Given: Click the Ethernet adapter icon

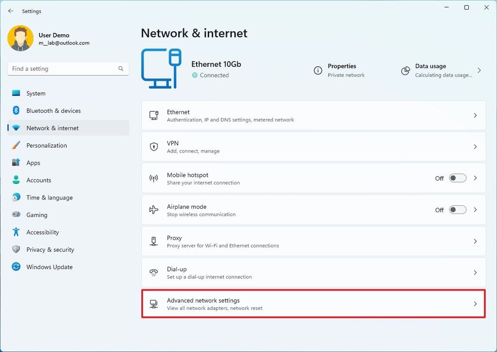Looking at the screenshot, I should [x=154, y=115].
